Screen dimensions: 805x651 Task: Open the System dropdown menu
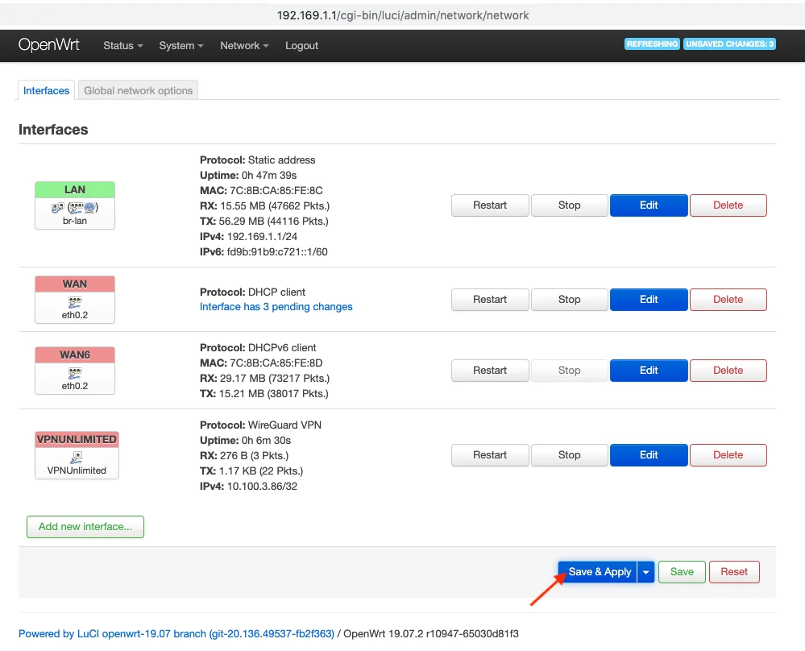pos(181,46)
